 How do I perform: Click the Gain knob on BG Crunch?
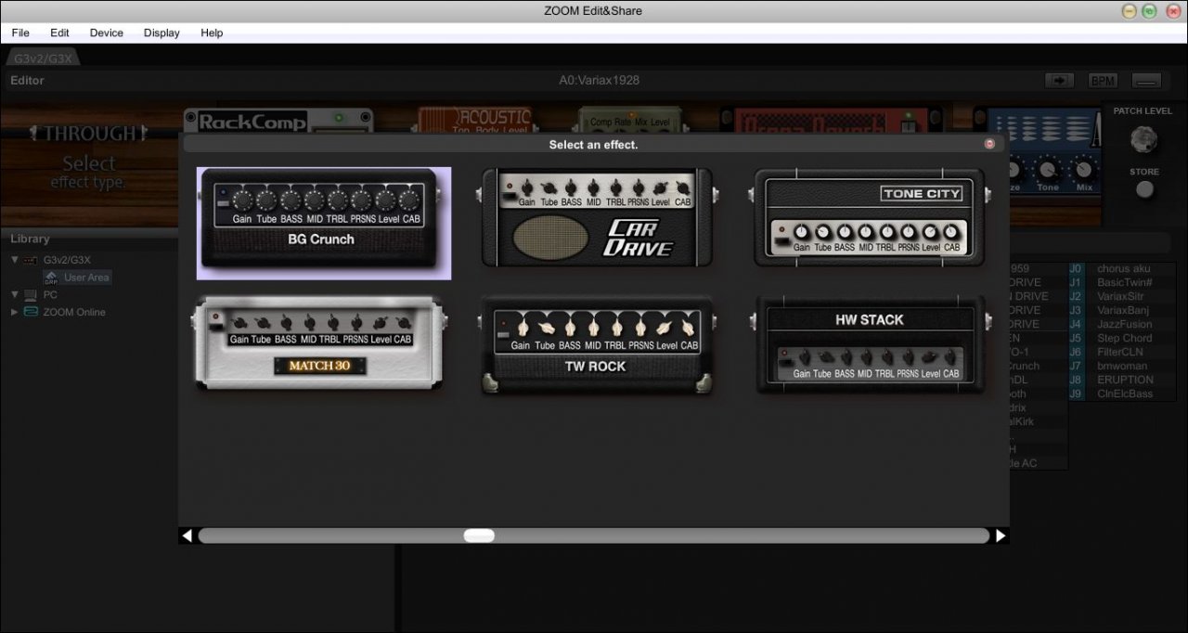[x=243, y=200]
